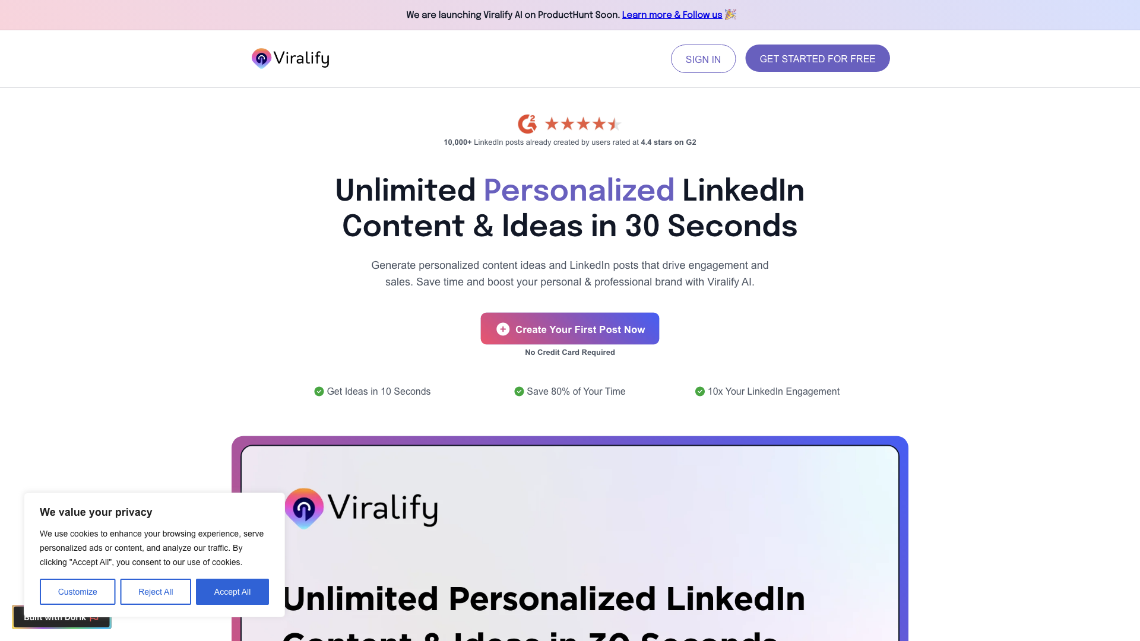Click Customize cookie preferences option
This screenshot has height=641, width=1140.
pos(78,592)
